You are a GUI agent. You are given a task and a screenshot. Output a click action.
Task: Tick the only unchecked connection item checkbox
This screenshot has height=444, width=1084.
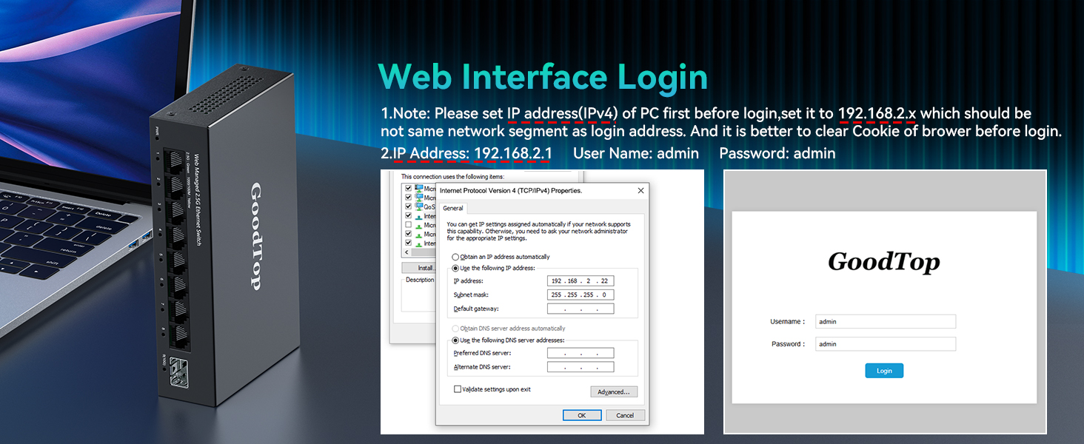[x=408, y=225]
